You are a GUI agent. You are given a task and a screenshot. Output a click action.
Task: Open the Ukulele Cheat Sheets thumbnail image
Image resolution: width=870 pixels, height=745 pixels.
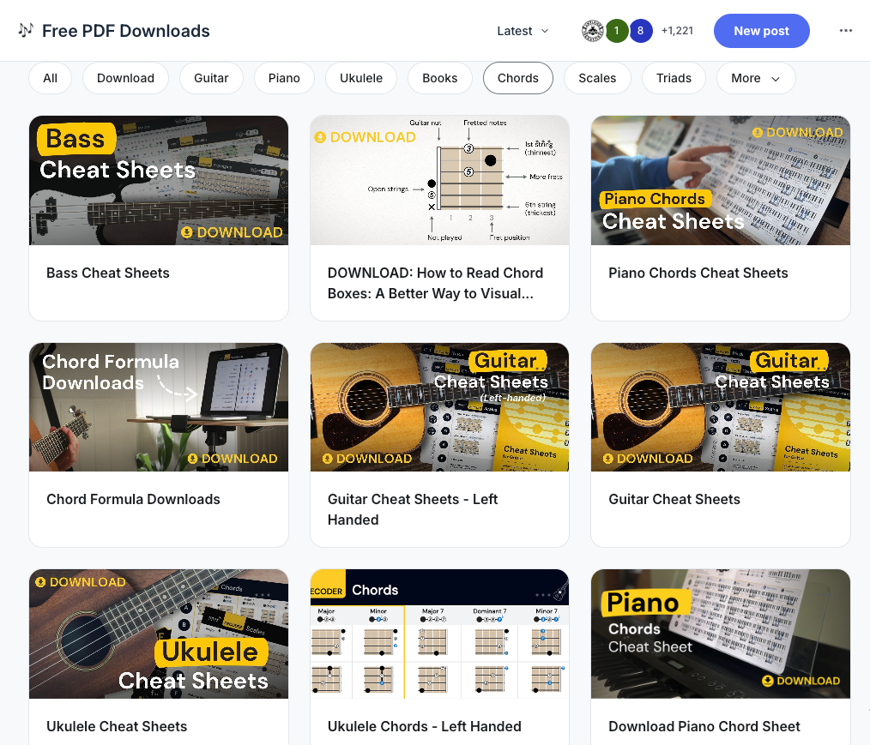point(159,634)
